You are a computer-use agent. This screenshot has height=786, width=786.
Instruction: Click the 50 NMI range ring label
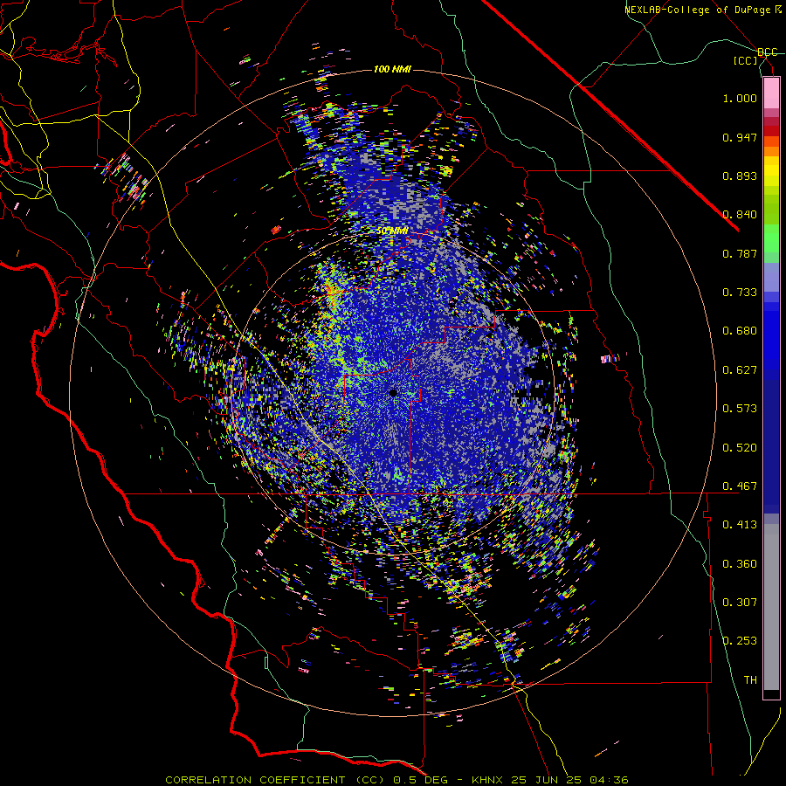392,231
